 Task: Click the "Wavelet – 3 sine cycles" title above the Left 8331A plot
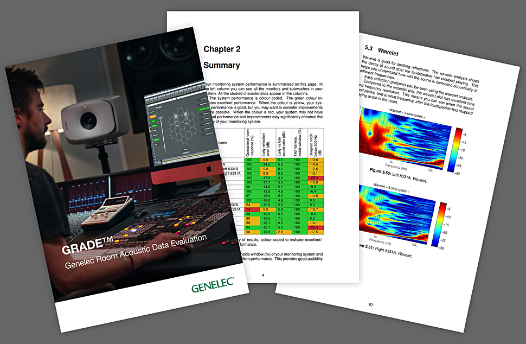point(407,113)
